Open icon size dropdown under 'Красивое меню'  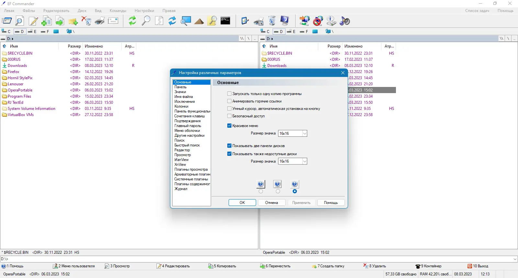pyautogui.click(x=305, y=134)
